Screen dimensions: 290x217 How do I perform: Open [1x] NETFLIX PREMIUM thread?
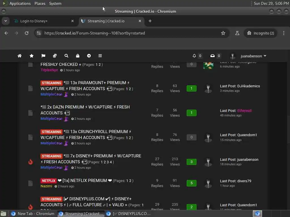click(x=85, y=181)
